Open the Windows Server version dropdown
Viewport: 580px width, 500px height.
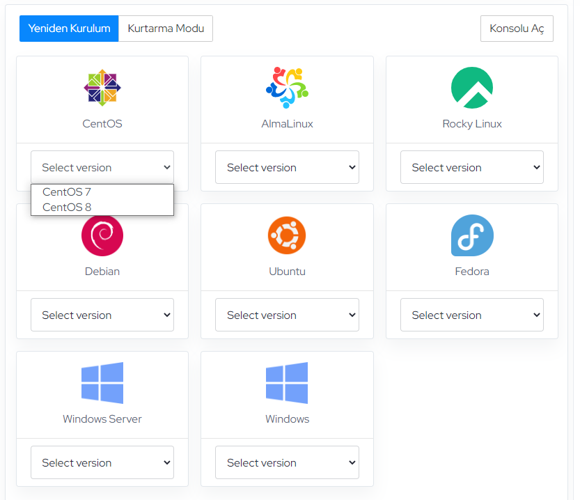[102, 462]
